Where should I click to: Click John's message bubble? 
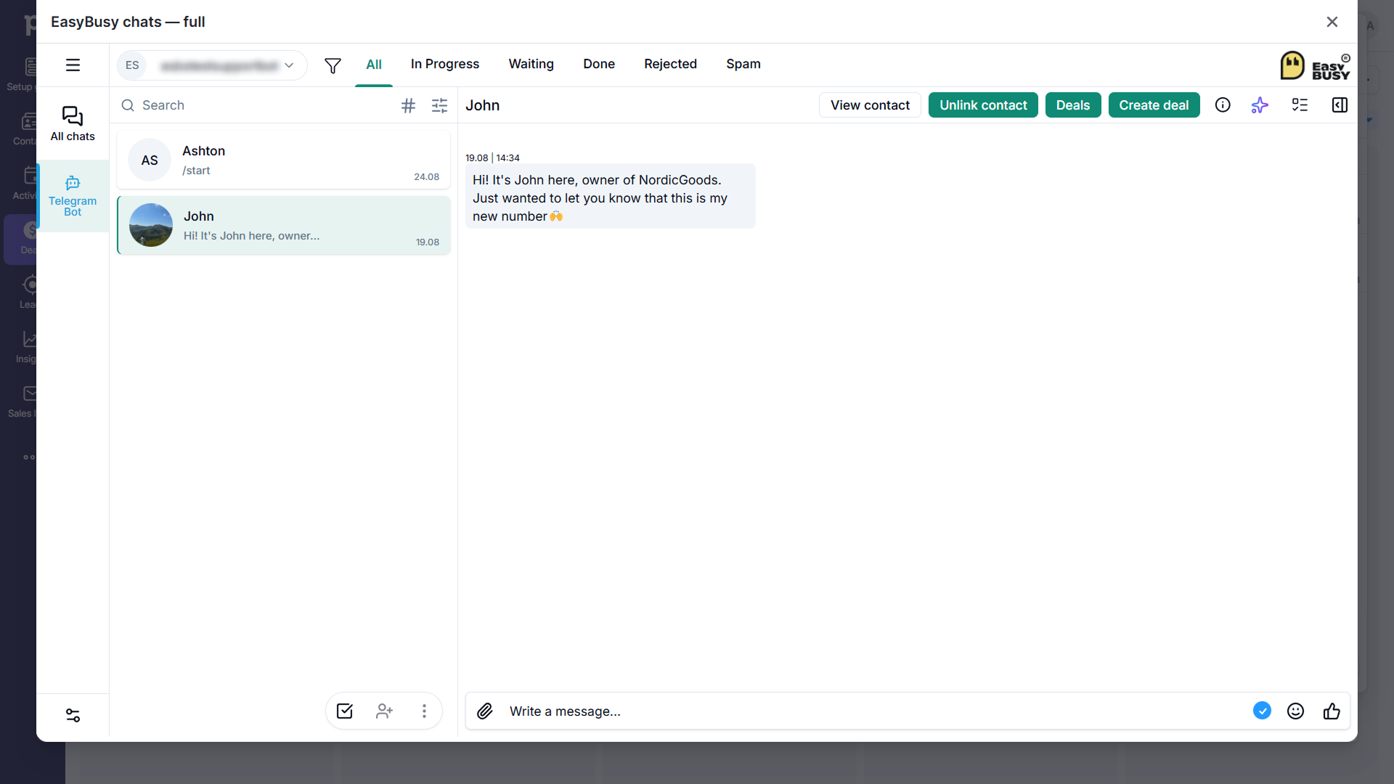tap(610, 197)
